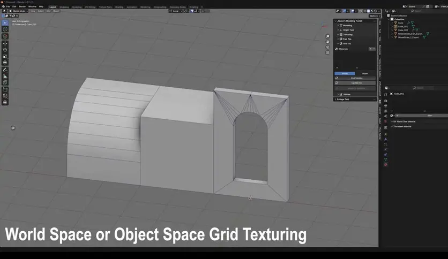The height and width of the screenshot is (259, 448).
Task: Click the Outliner search field
Action: (429, 11)
